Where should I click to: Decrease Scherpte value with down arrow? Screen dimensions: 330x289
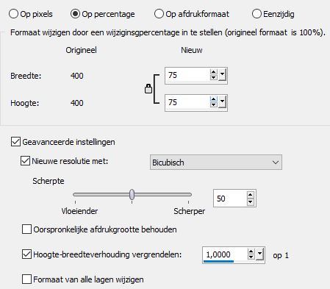250,201
